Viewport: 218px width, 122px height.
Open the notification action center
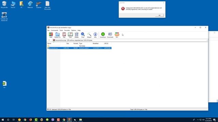click(215, 120)
